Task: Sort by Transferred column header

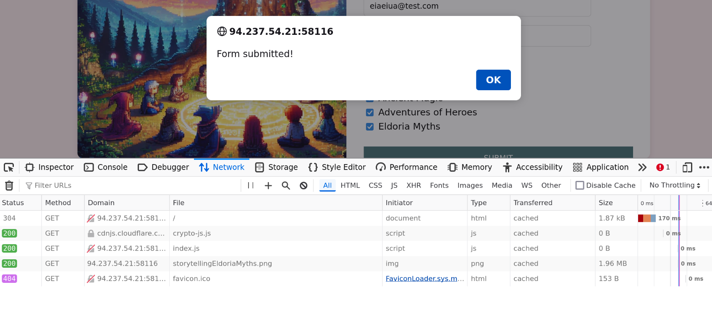Action: click(x=552, y=203)
